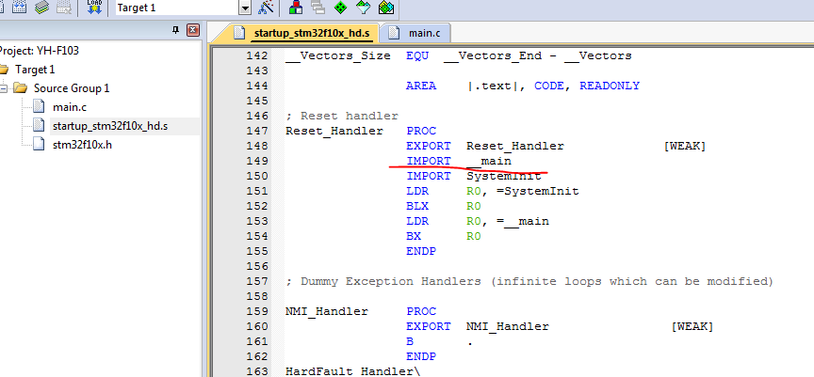Click the Select Software Packs icon
The image size is (814, 377).
coord(364,8)
